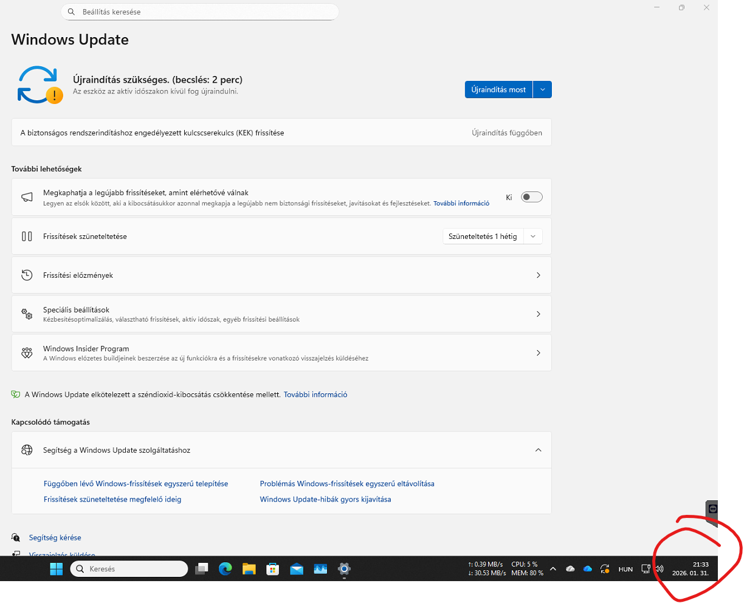
Task: Open Microsoft Store from the taskbar
Action: coord(273,569)
